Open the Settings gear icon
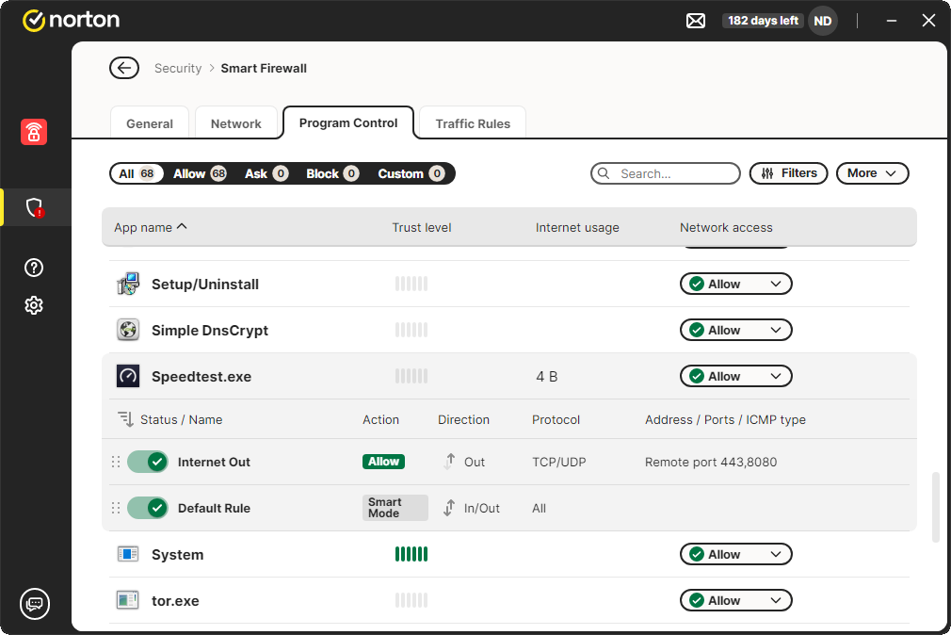This screenshot has height=635, width=951. pyautogui.click(x=34, y=305)
